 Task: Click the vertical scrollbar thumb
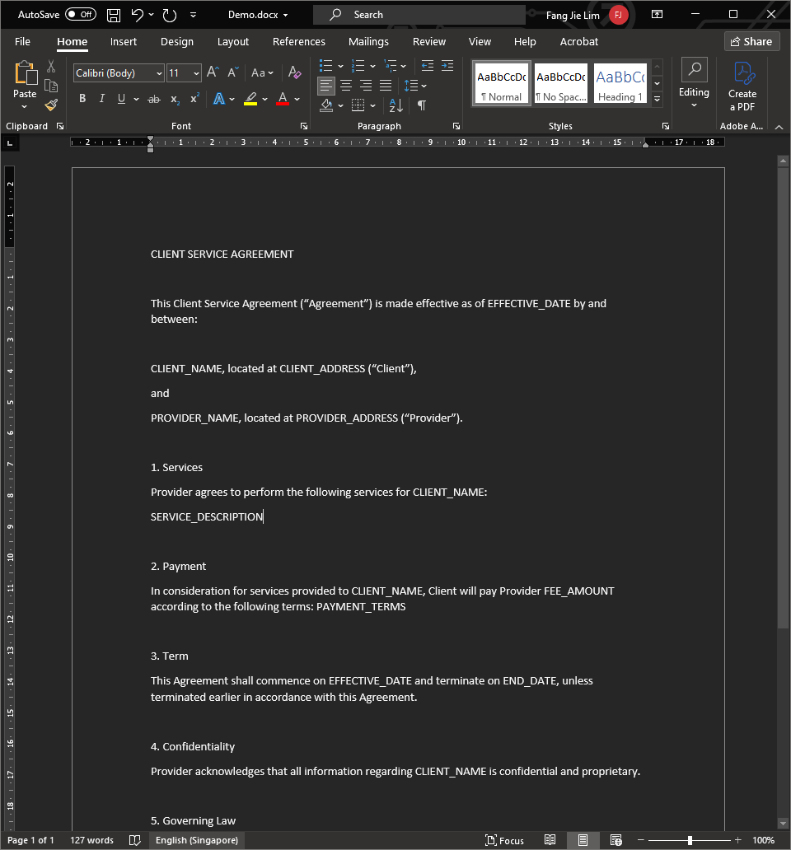[782, 397]
